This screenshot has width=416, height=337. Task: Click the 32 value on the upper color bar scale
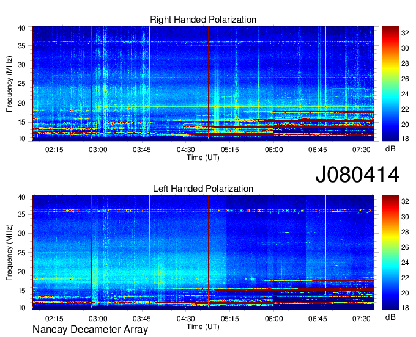coord(405,33)
